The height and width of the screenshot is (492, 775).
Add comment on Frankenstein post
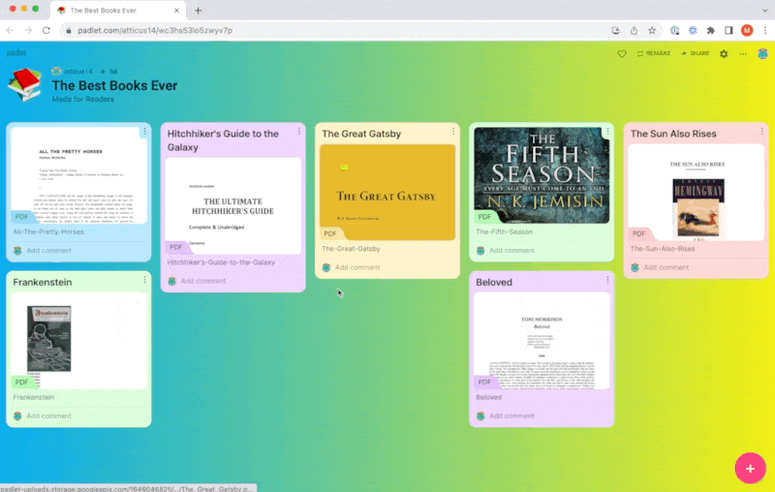[x=49, y=415]
